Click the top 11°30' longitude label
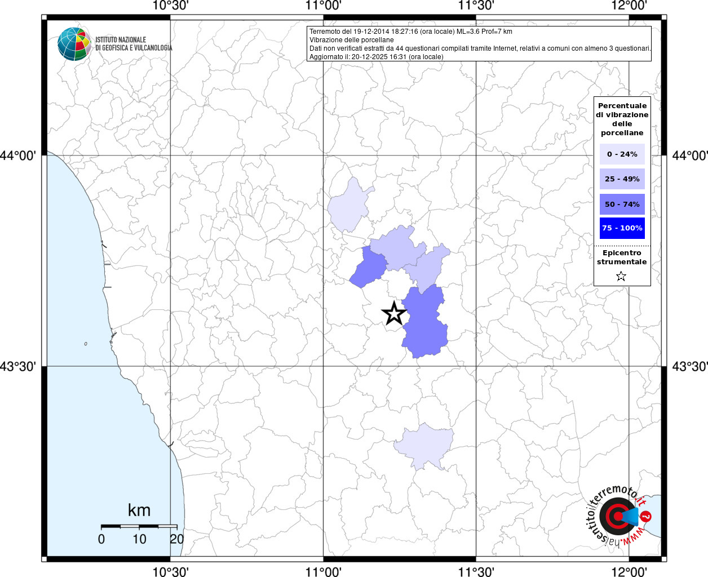 pyautogui.click(x=476, y=6)
